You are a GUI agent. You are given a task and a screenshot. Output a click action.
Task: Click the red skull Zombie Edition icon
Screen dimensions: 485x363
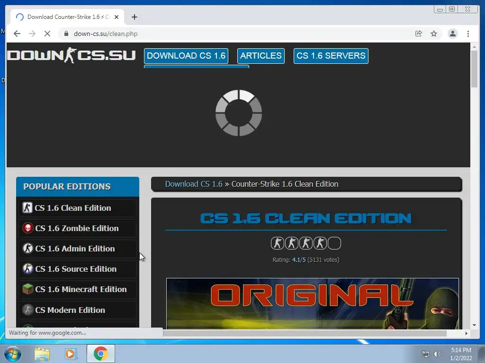28,228
